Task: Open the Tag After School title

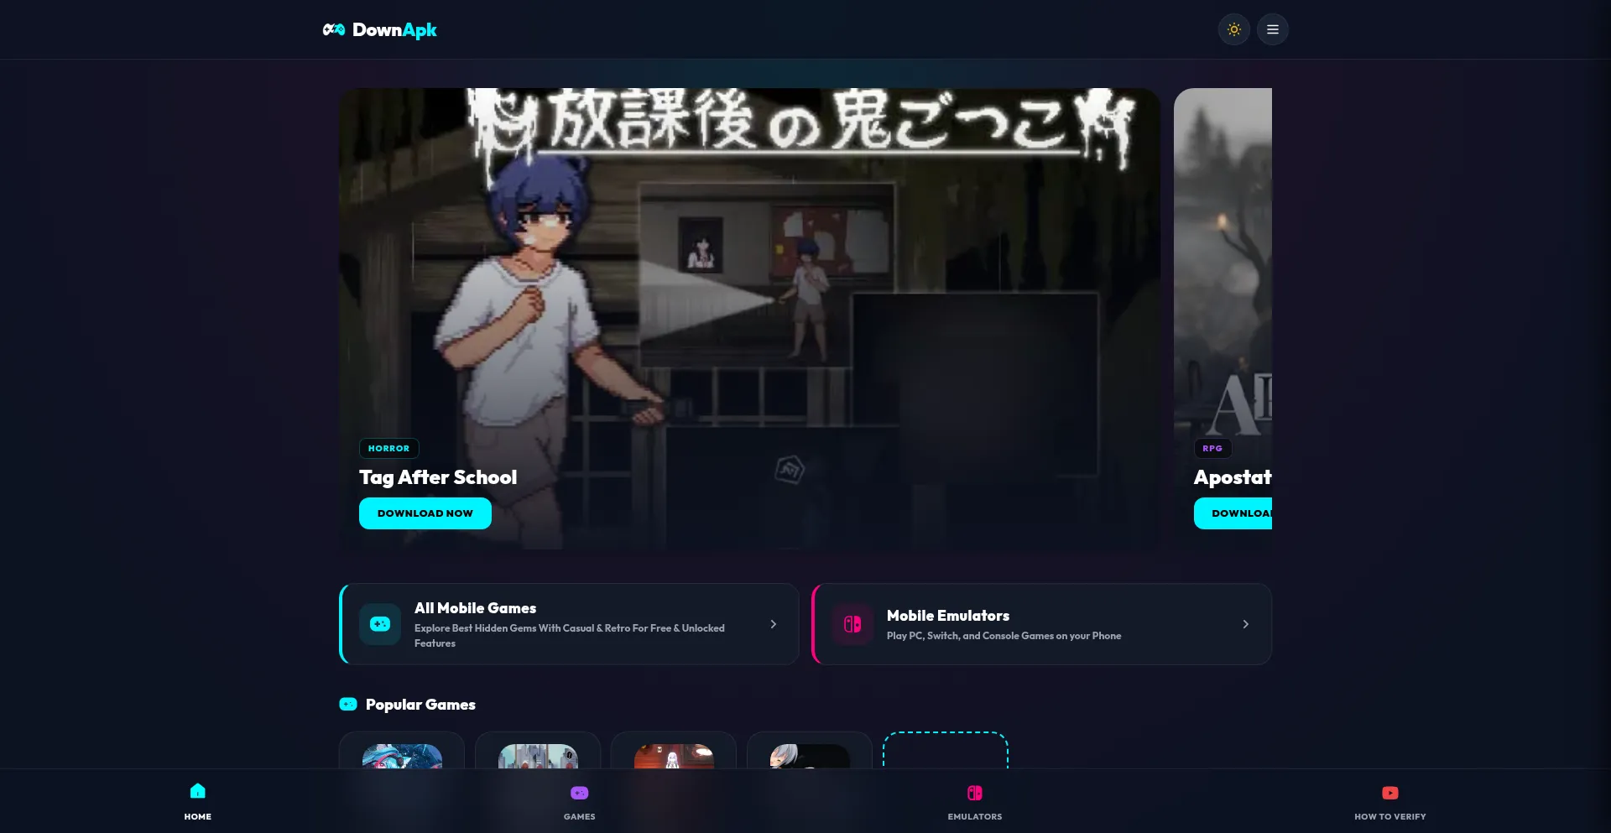Action: [x=438, y=477]
